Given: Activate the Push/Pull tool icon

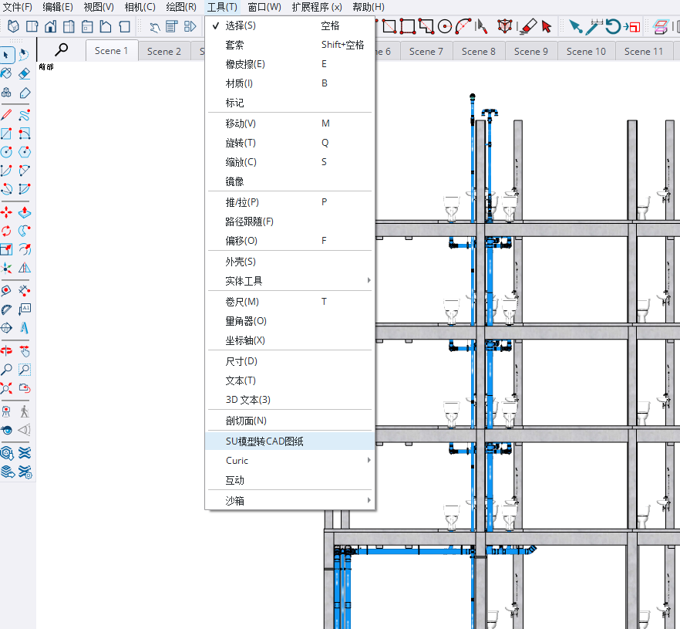Looking at the screenshot, I should (25, 211).
